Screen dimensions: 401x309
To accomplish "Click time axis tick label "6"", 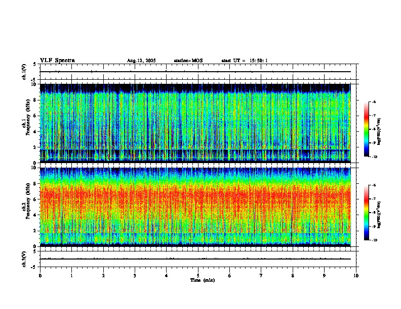I will point(230,276).
